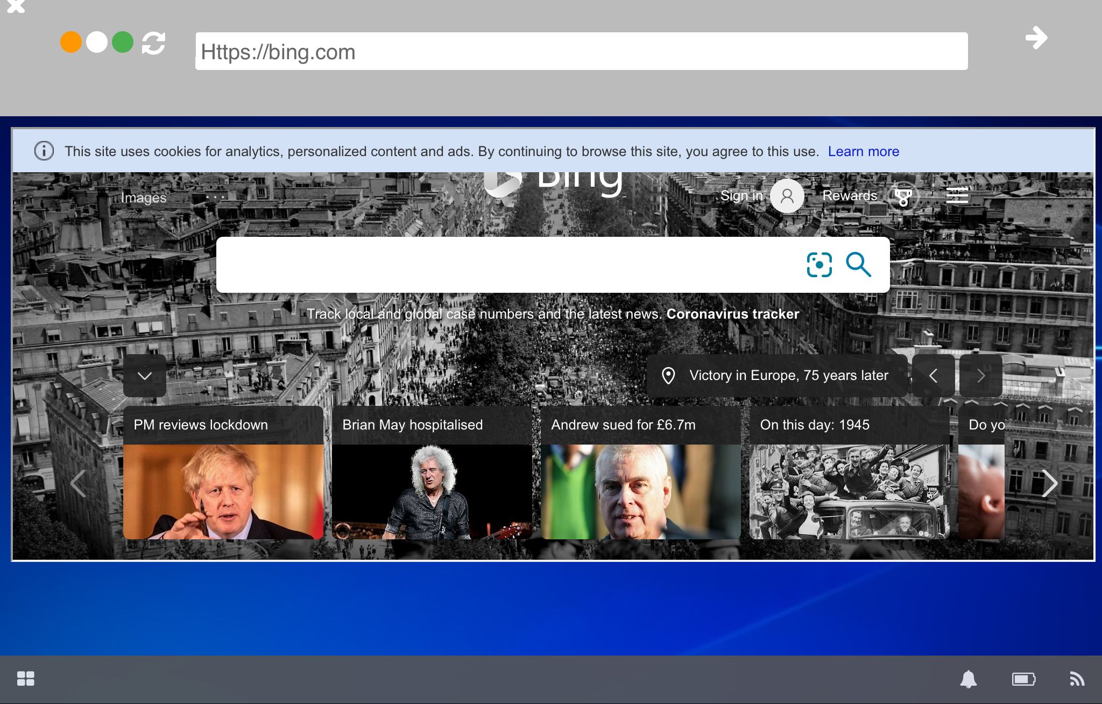The height and width of the screenshot is (704, 1102).
Task: Open the Learn more cookie link
Action: click(863, 152)
